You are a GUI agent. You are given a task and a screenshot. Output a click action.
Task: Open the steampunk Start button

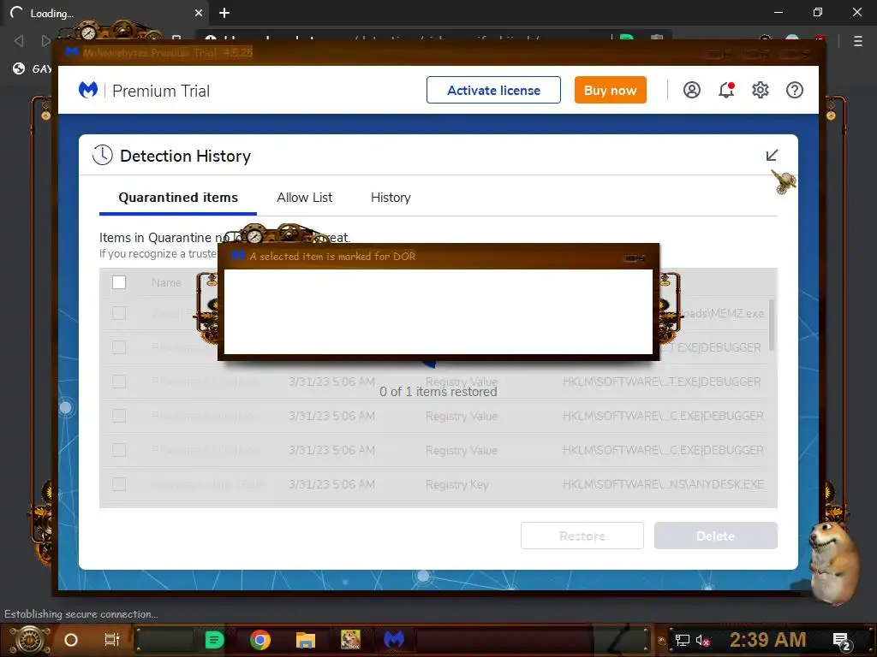29,640
